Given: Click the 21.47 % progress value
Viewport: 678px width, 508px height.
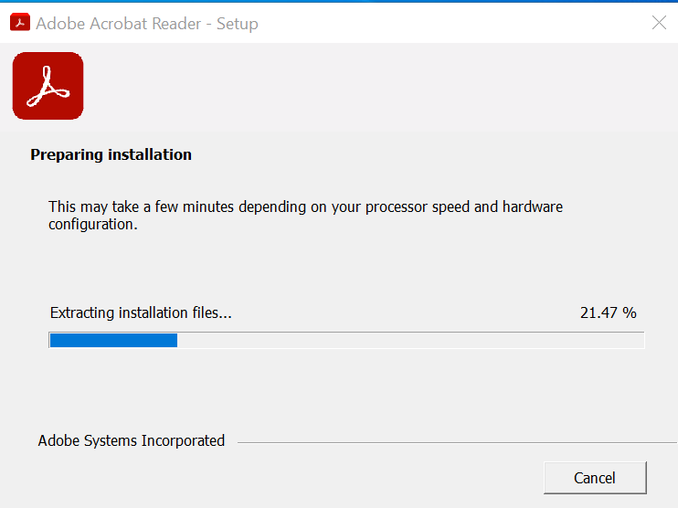Looking at the screenshot, I should (608, 312).
